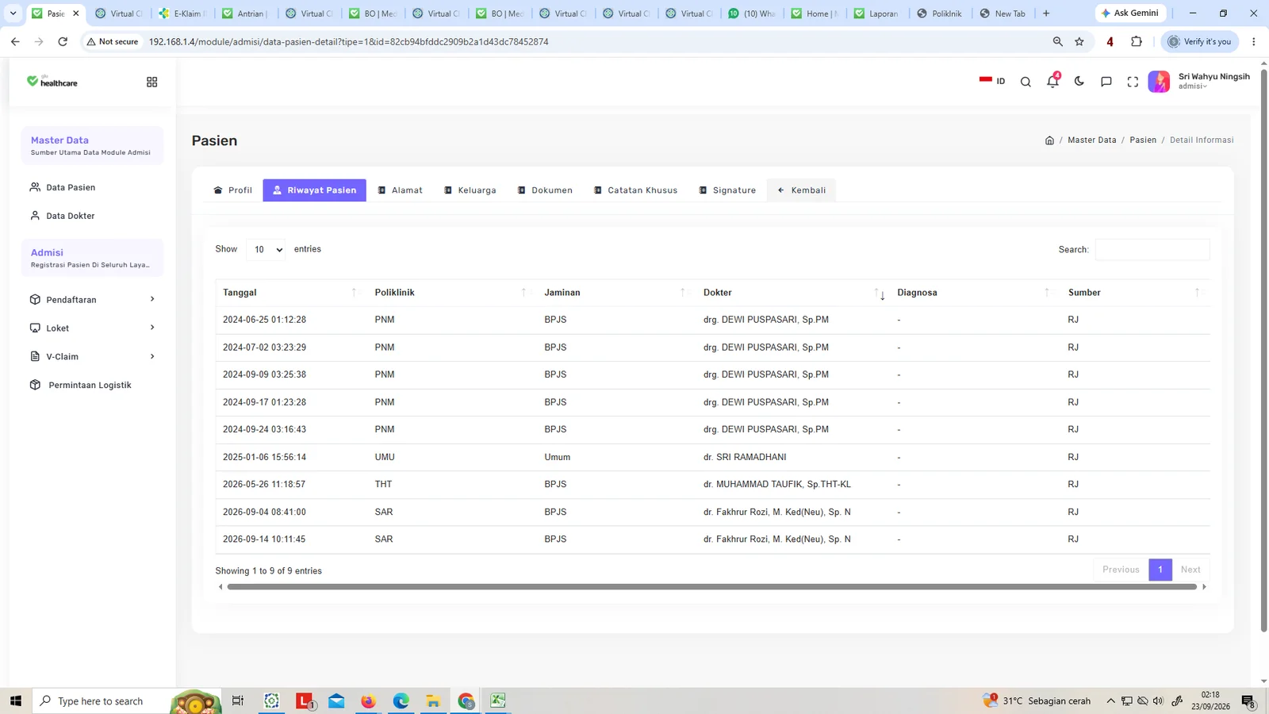
Task: Select the Riwayat Pasien tab
Action: [x=315, y=190]
